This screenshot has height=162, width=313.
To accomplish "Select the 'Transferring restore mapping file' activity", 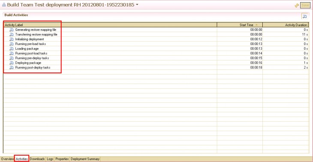I will point(36,35).
